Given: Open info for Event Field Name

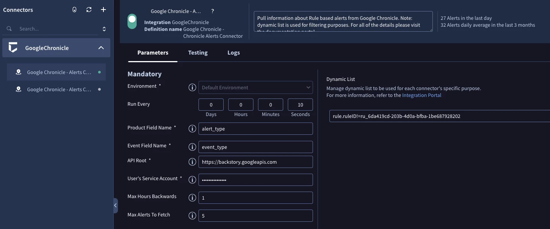Looking at the screenshot, I should [192, 147].
